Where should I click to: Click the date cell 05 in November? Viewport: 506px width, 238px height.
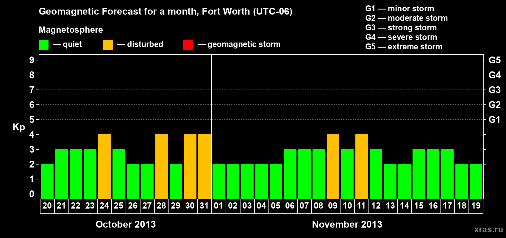[276, 206]
